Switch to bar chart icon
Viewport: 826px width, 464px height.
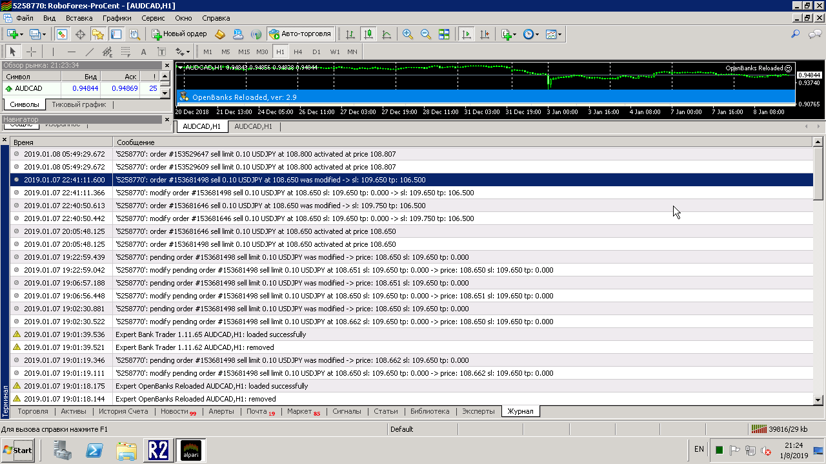click(x=350, y=34)
